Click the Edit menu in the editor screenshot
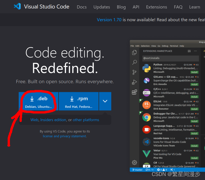Screen dimensions: 205x180 point(137,46)
